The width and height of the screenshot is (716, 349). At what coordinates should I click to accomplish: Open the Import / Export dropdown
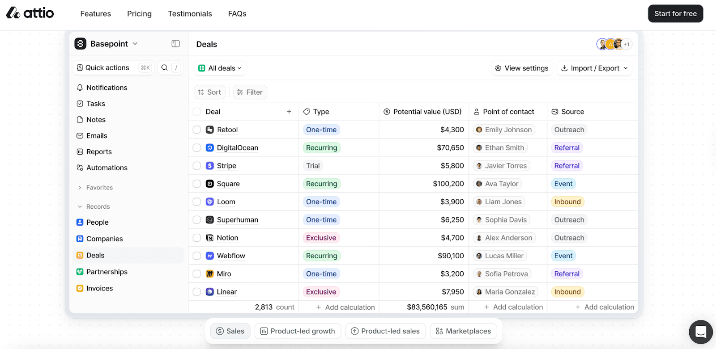(x=594, y=68)
